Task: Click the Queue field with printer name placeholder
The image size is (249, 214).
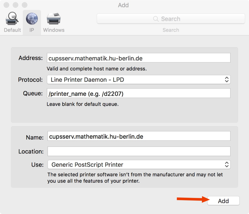Action: [139, 94]
